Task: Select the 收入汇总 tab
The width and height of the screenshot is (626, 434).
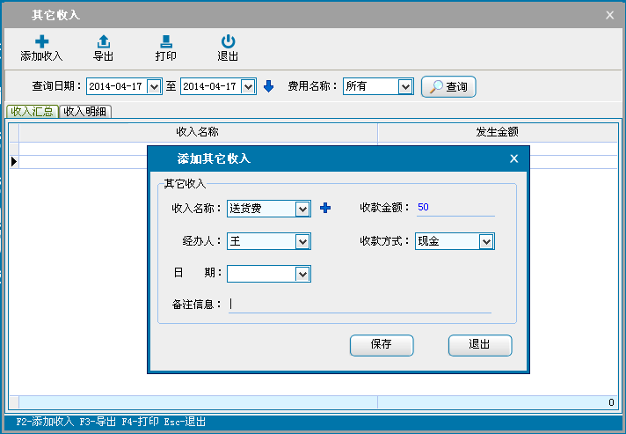Action: tap(33, 111)
